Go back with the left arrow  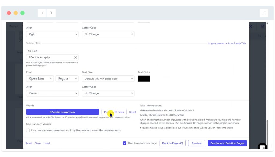(x=42, y=13)
